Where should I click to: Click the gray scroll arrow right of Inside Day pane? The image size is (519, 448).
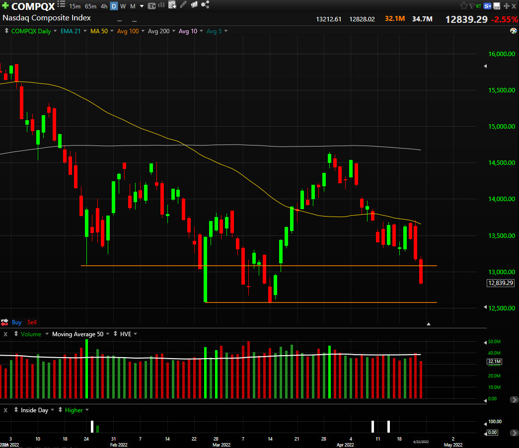tap(514, 433)
